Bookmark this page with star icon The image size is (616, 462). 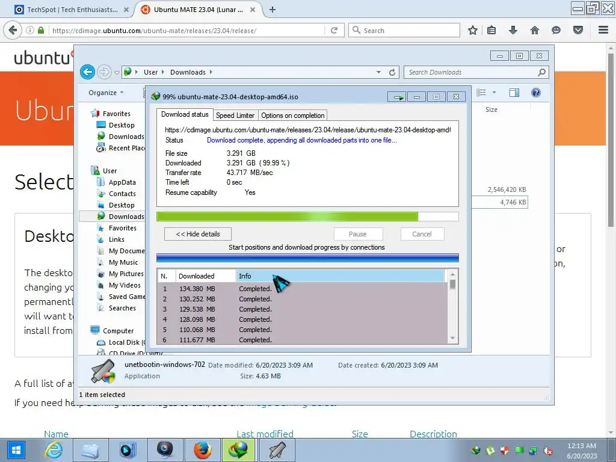coord(473,30)
